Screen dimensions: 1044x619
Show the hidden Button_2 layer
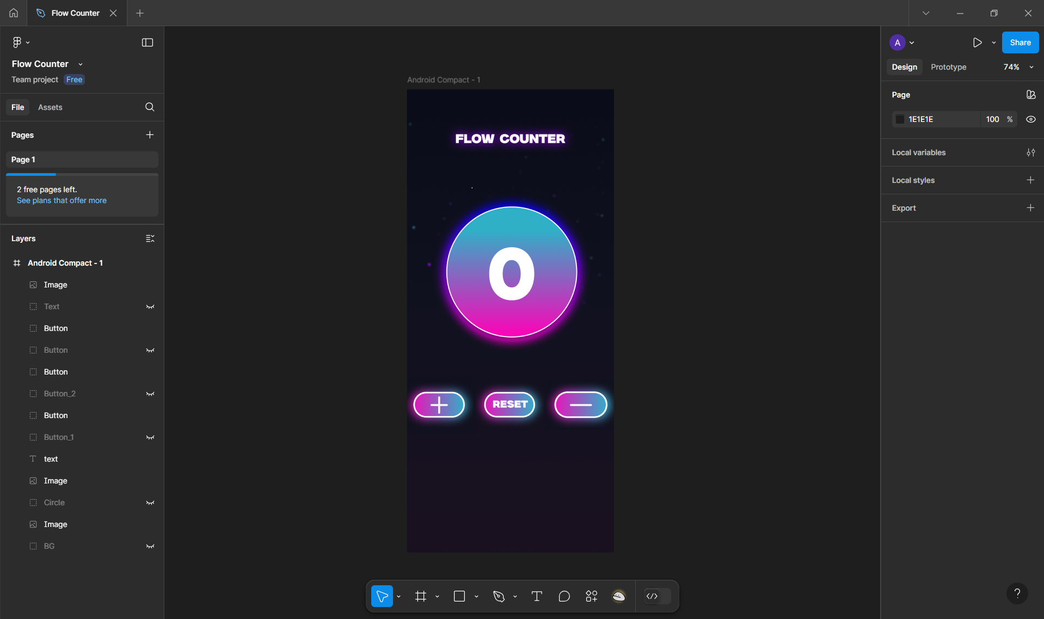pyautogui.click(x=150, y=394)
